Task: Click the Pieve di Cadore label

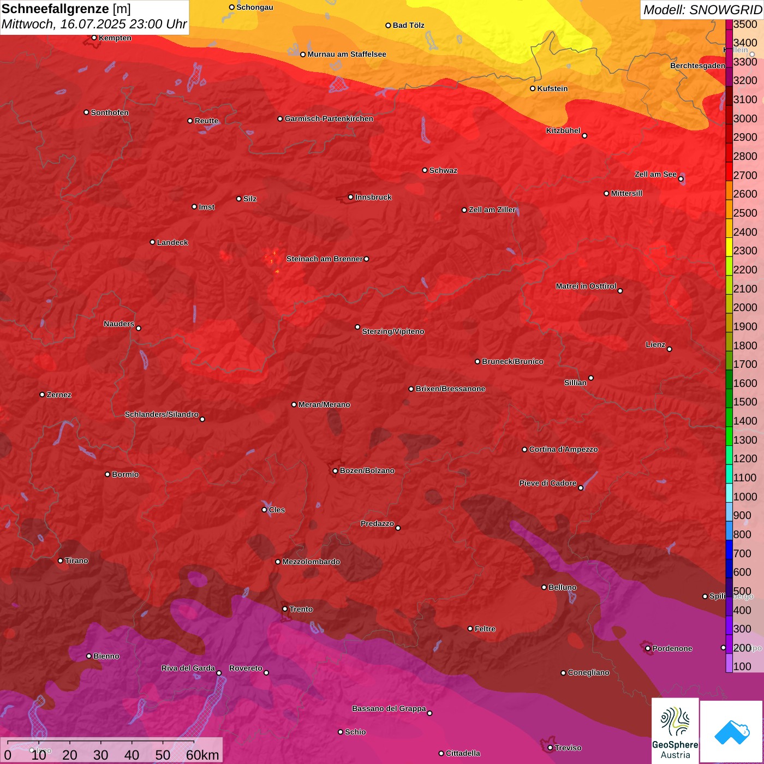Action: coord(548,483)
